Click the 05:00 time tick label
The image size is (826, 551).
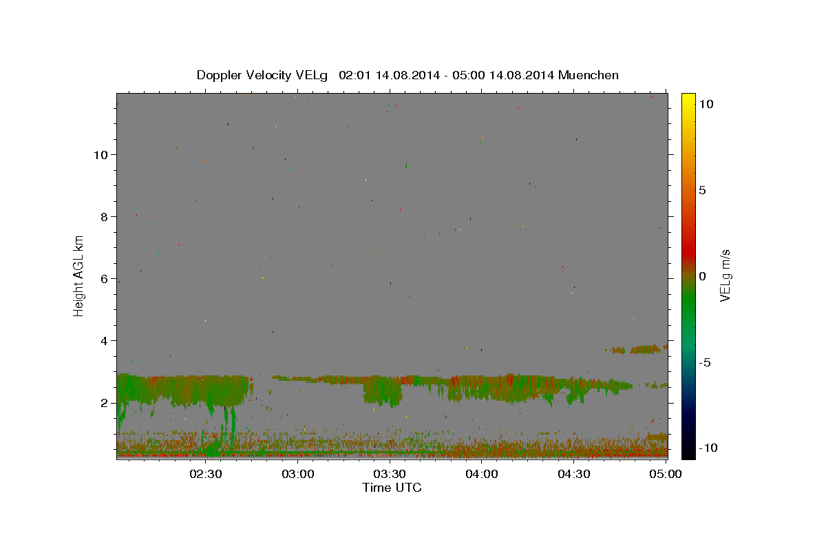(666, 474)
